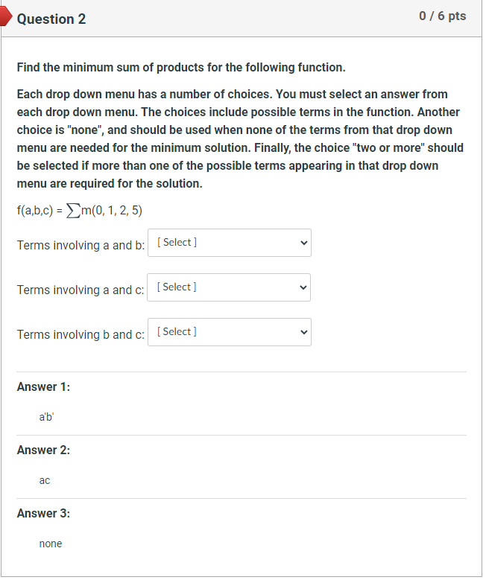The image size is (486, 580).
Task: Click the f(a,b,c) function name
Action: click(x=35, y=211)
